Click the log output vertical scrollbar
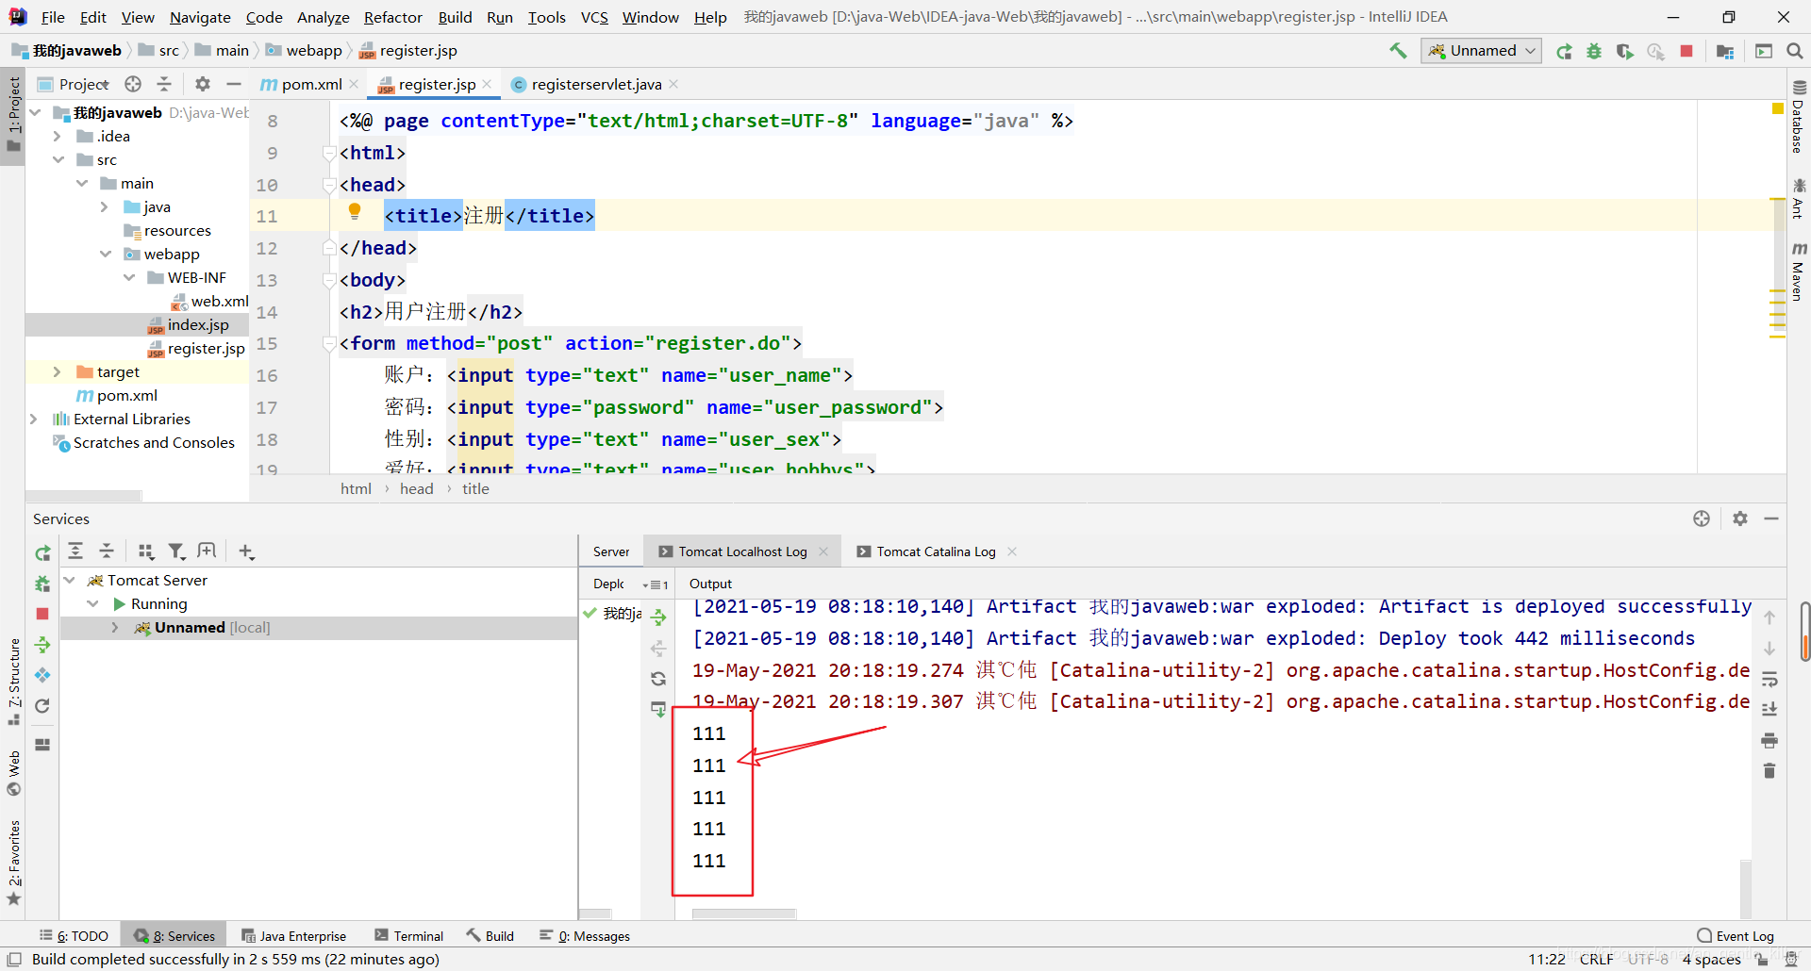 tap(1746, 887)
